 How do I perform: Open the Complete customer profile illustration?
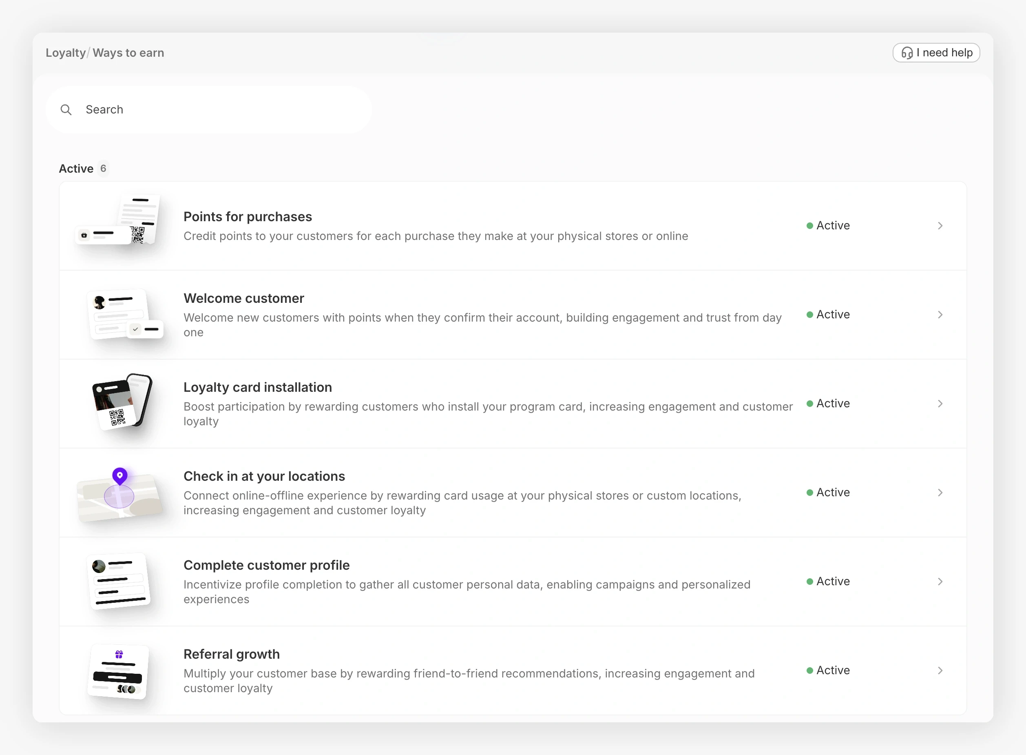tap(119, 582)
